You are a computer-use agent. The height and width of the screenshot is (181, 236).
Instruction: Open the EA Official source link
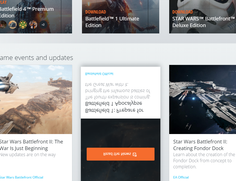point(181,177)
